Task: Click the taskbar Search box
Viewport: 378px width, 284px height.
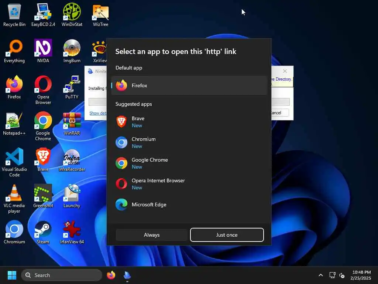Action: pos(62,275)
